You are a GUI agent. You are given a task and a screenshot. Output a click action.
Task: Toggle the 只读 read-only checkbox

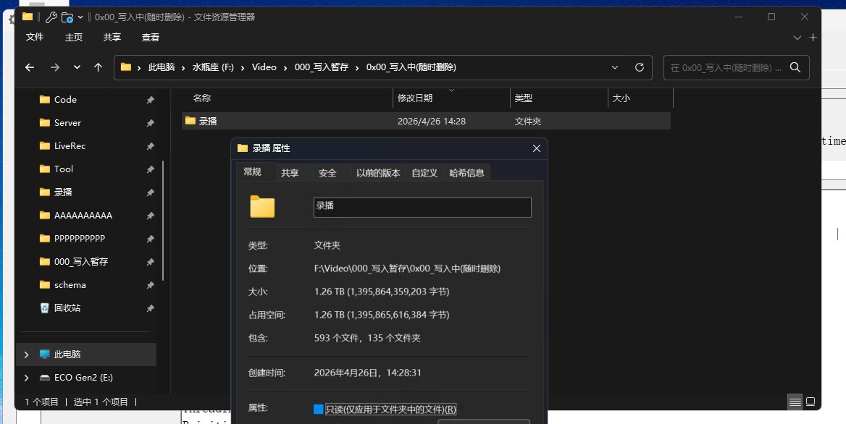point(318,410)
